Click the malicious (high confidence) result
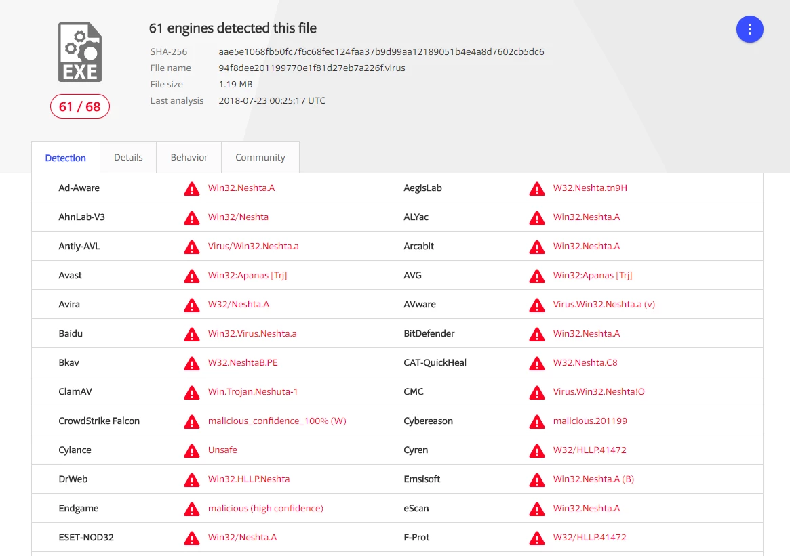This screenshot has width=790, height=556. pyautogui.click(x=266, y=508)
